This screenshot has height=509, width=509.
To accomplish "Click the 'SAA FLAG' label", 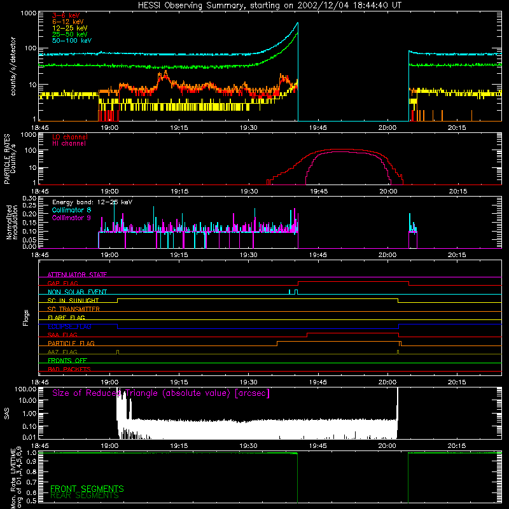I will pos(62,335).
